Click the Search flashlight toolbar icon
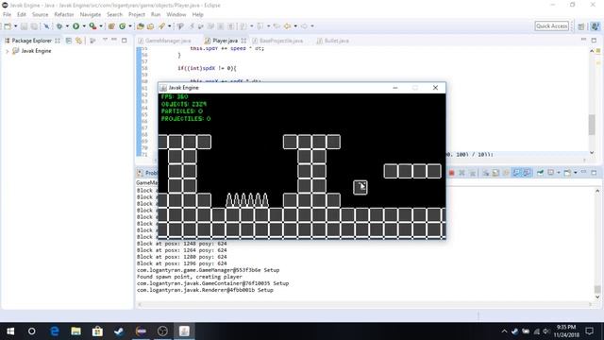604x340 pixels. coord(161,26)
